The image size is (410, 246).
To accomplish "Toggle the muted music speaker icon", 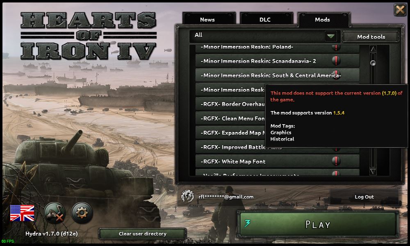I will pos(55,213).
